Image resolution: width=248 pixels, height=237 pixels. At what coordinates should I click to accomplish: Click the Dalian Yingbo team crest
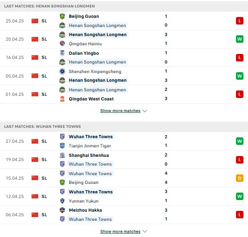pos(62,53)
